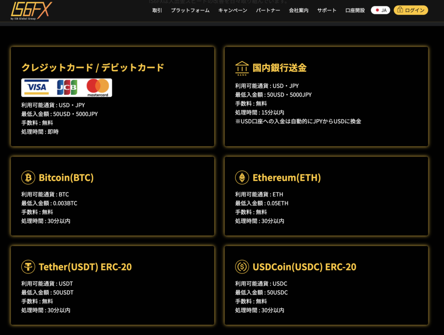Image resolution: width=444 pixels, height=335 pixels.
Task: Click 最低入金額 : 0.003BTC text
Action: (49, 203)
